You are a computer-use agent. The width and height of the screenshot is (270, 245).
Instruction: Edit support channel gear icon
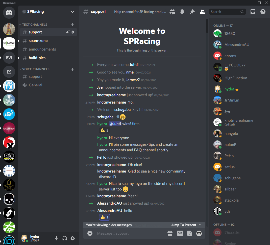[73, 32]
